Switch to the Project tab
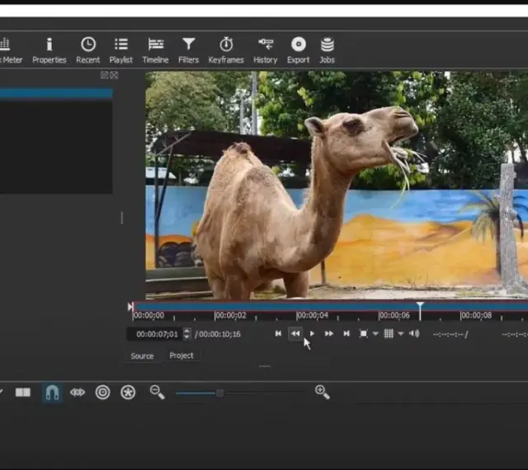 pyautogui.click(x=181, y=355)
